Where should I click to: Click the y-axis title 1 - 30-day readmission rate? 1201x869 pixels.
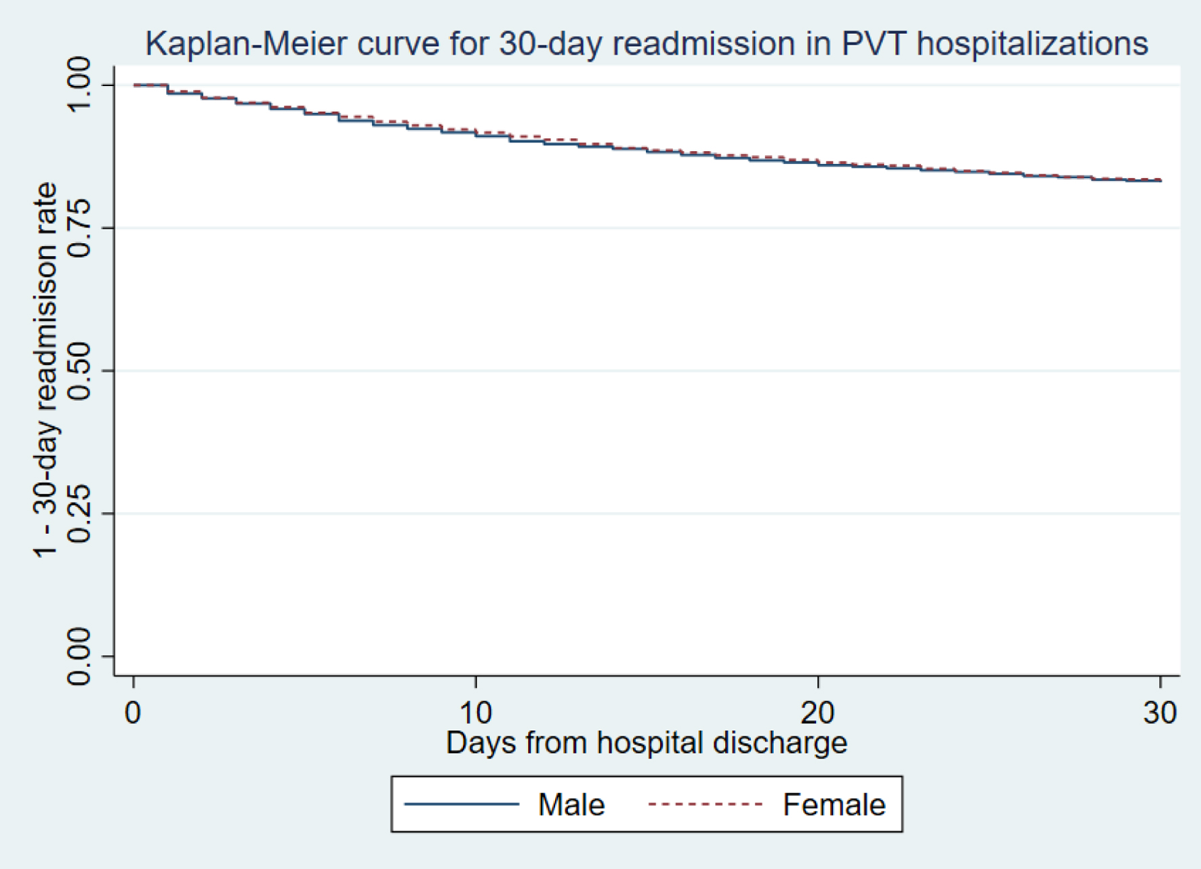pyautogui.click(x=46, y=370)
